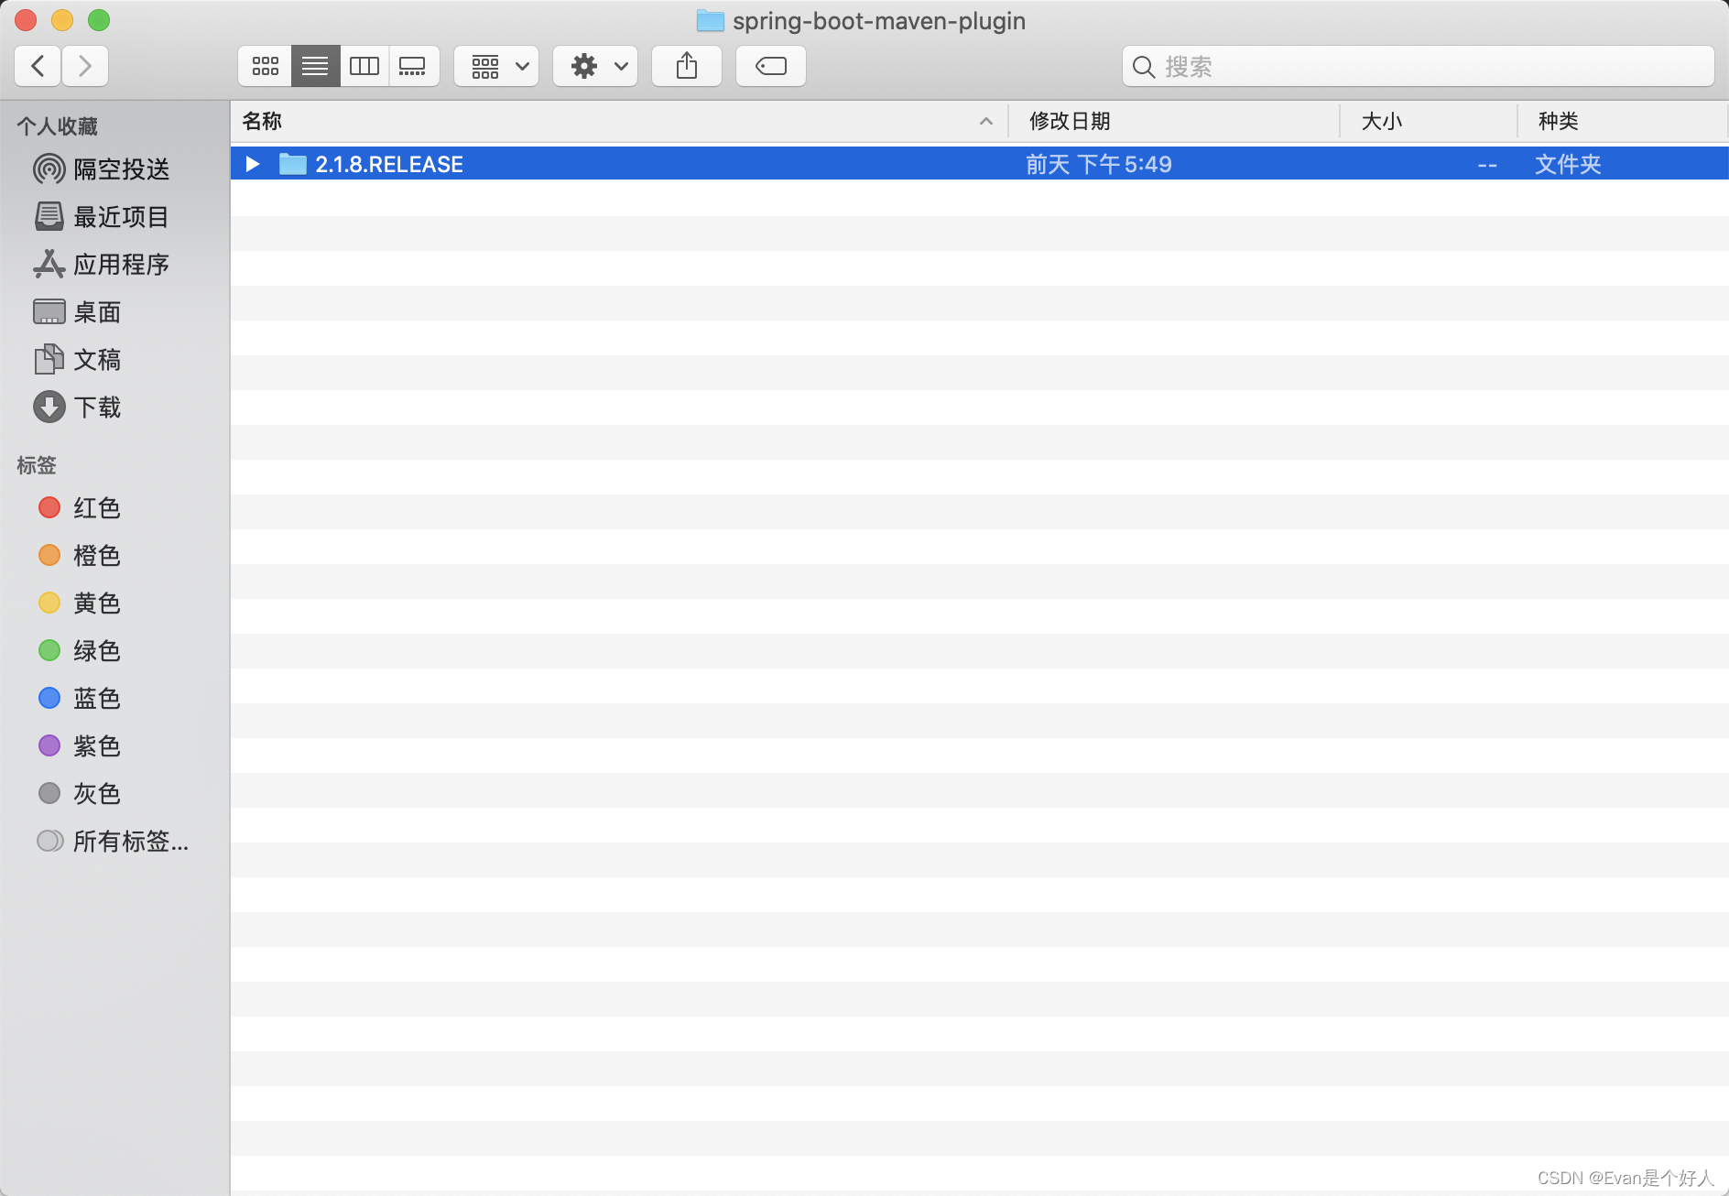Go back to previous folder
Viewport: 1729px width, 1196px height.
(x=38, y=66)
